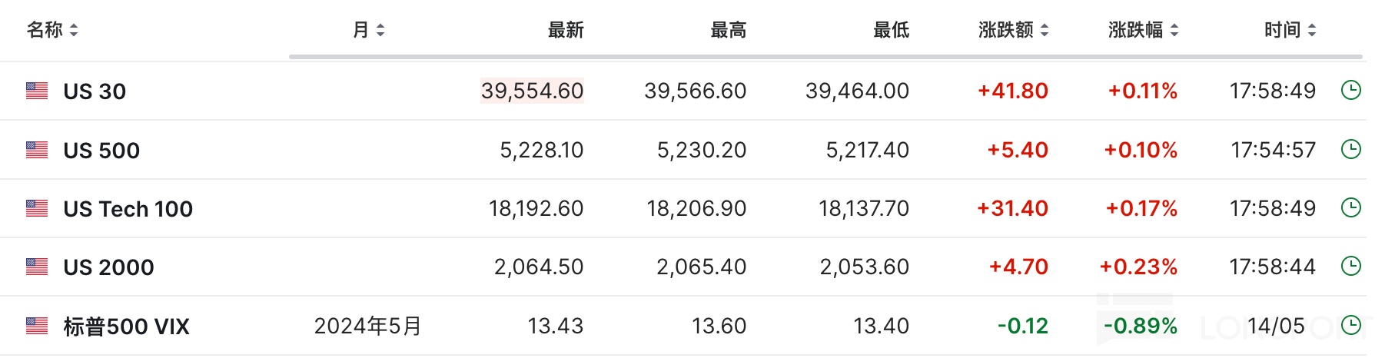Sort by 涨跌额 change amount
The width and height of the screenshot is (1385, 358).
(1013, 30)
